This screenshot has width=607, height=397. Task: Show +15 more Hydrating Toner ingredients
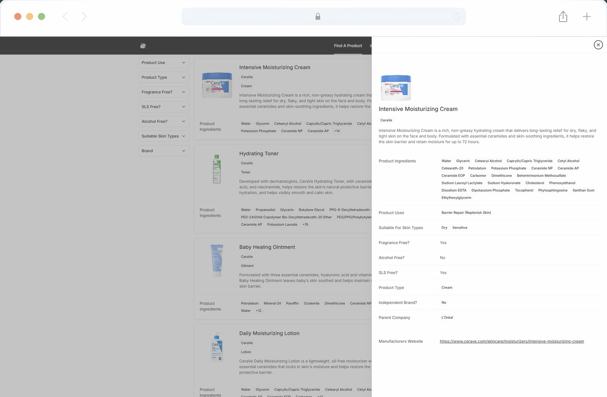coord(305,225)
